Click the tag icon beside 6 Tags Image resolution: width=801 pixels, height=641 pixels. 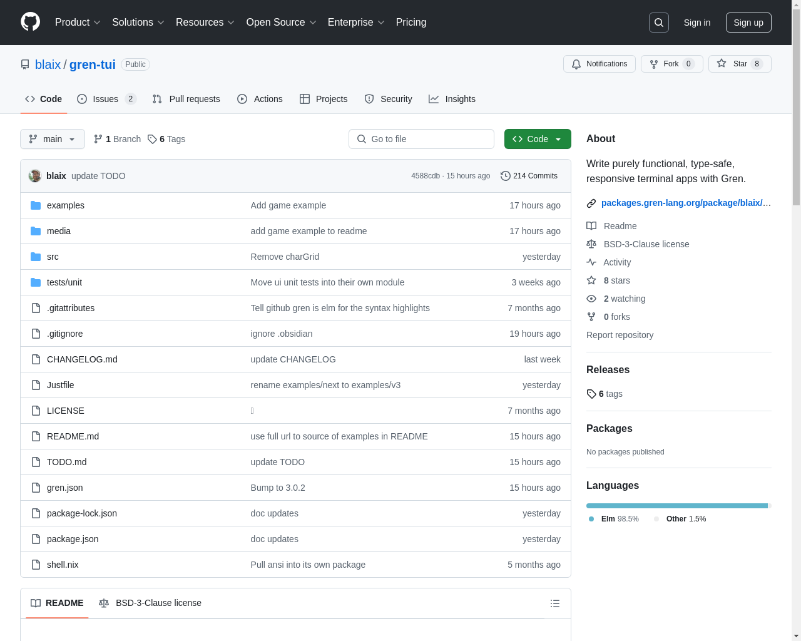(152, 139)
